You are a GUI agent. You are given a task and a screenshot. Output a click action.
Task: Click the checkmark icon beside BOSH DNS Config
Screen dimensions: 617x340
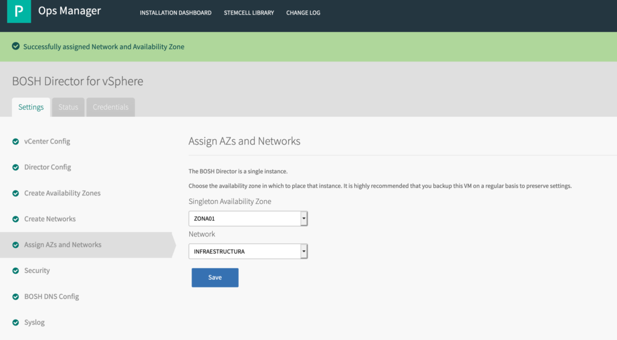[16, 297]
